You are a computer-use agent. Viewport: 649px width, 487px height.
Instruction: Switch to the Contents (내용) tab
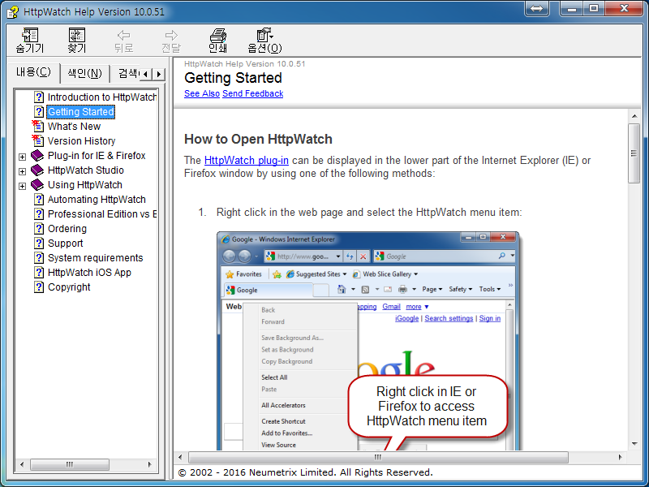[33, 72]
